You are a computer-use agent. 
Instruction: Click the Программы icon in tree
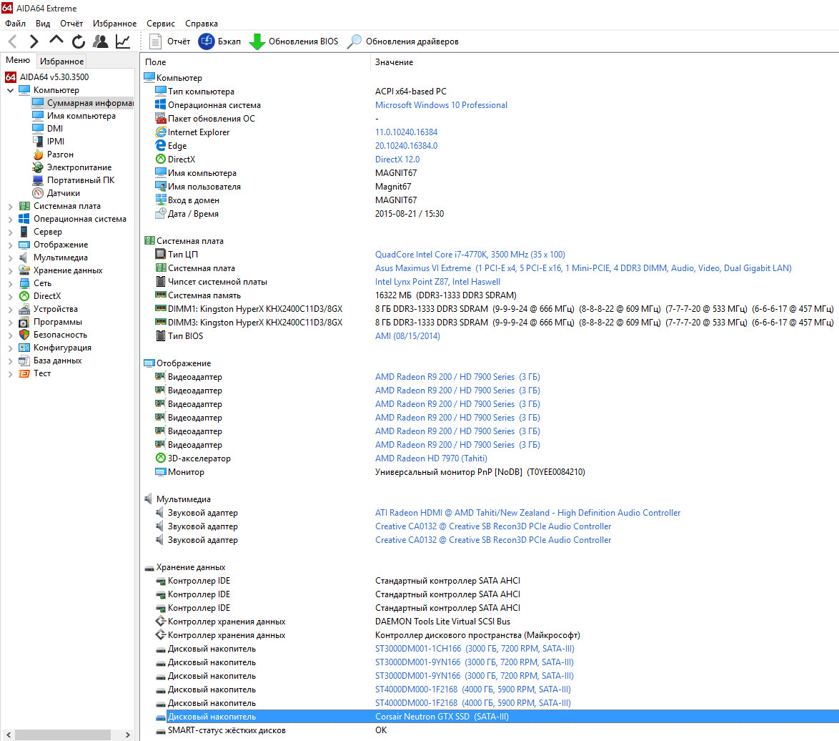pyautogui.click(x=24, y=322)
